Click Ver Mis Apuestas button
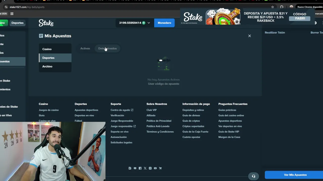Screen dimensions: 323x181 pyautogui.click(x=295, y=175)
